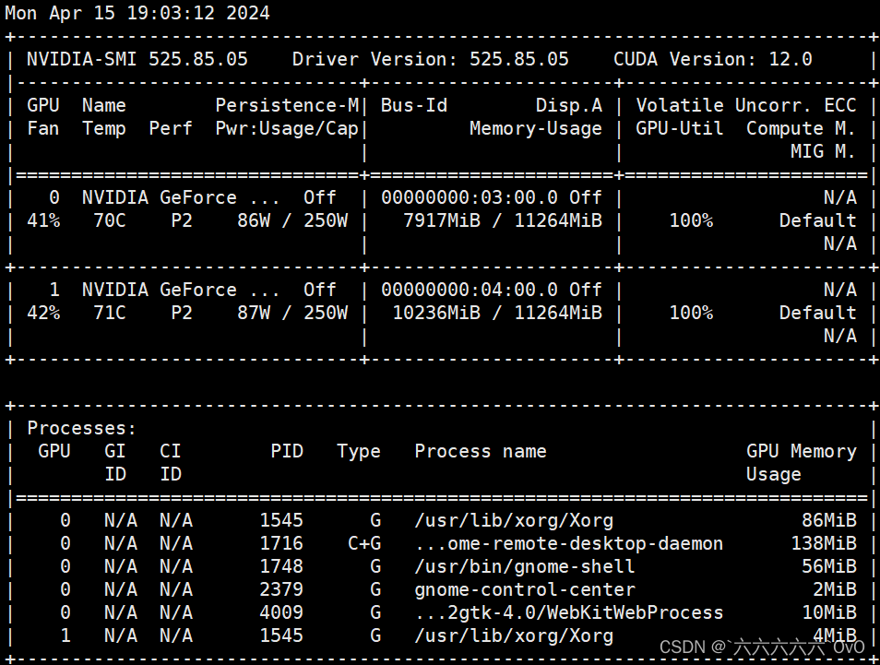This screenshot has height=665, width=880.
Task: Click the timestamp Mon Apr 15 19:03:12 2024
Action: [135, 13]
